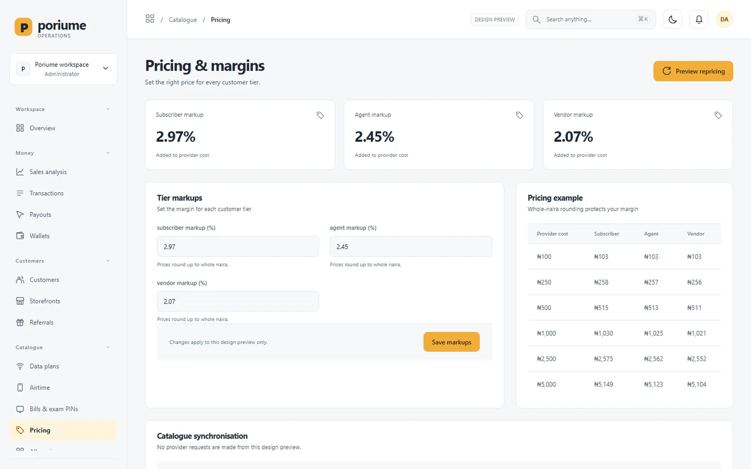Viewport: 751px width, 469px height.
Task: Click the Provider cost column header
Action: [x=552, y=234]
